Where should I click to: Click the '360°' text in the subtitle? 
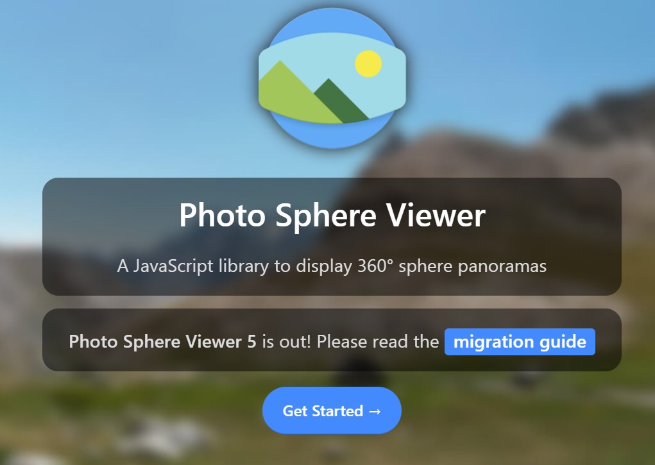click(x=375, y=266)
